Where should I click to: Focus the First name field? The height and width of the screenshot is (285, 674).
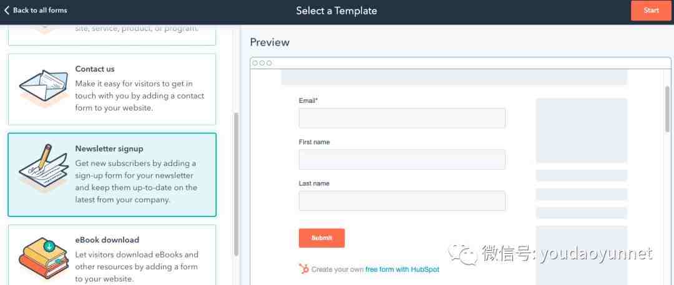402,159
